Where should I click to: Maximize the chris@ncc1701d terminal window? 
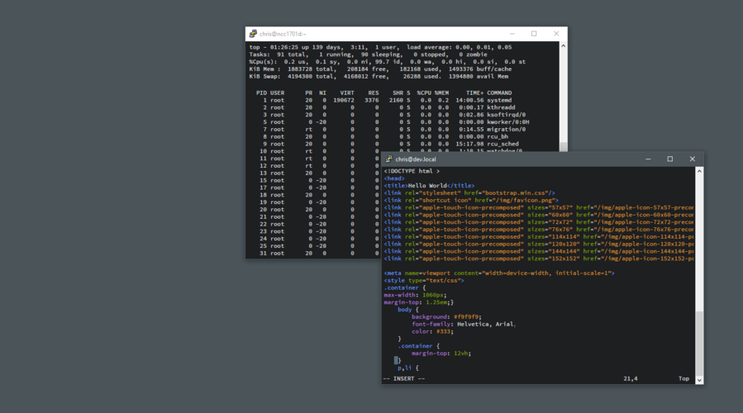tap(534, 34)
